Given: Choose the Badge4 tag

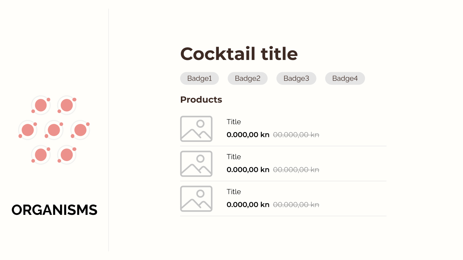Looking at the screenshot, I should click(x=345, y=78).
